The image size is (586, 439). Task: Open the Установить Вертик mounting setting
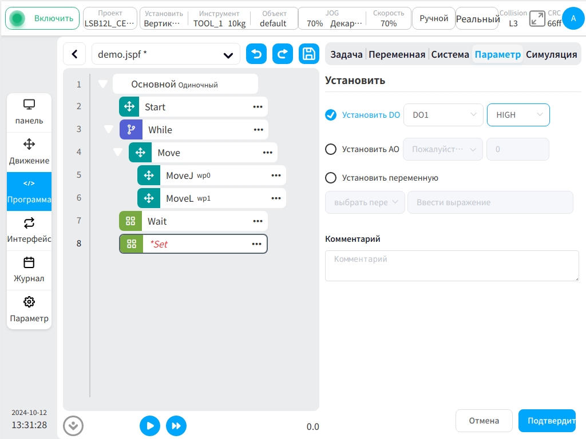click(x=163, y=18)
